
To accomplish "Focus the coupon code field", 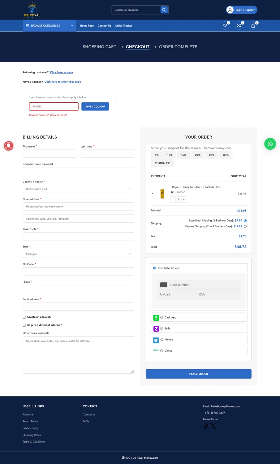I will [x=54, y=106].
